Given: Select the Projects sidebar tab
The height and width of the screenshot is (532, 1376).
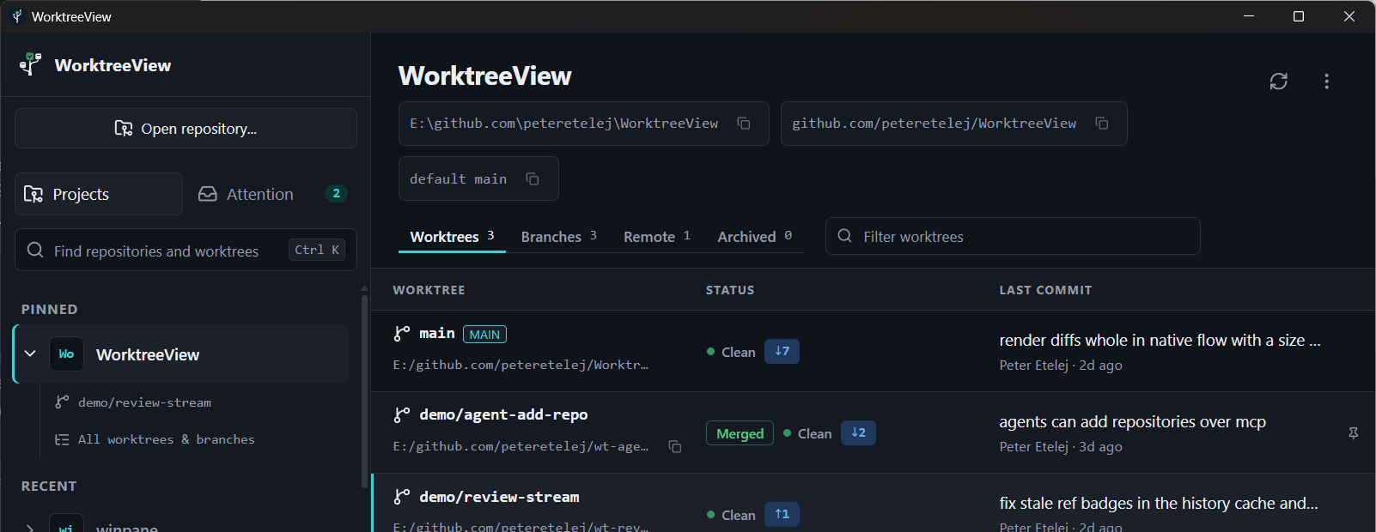Looking at the screenshot, I should tap(99, 194).
